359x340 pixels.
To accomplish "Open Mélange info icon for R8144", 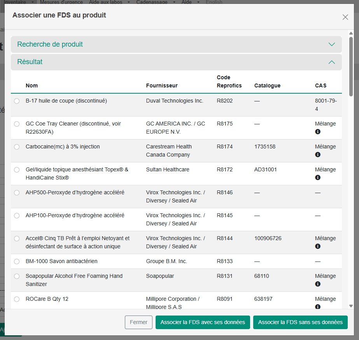I will [317, 246].
